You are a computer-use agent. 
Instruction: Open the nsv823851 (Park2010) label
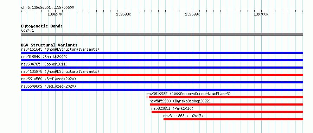(172, 108)
